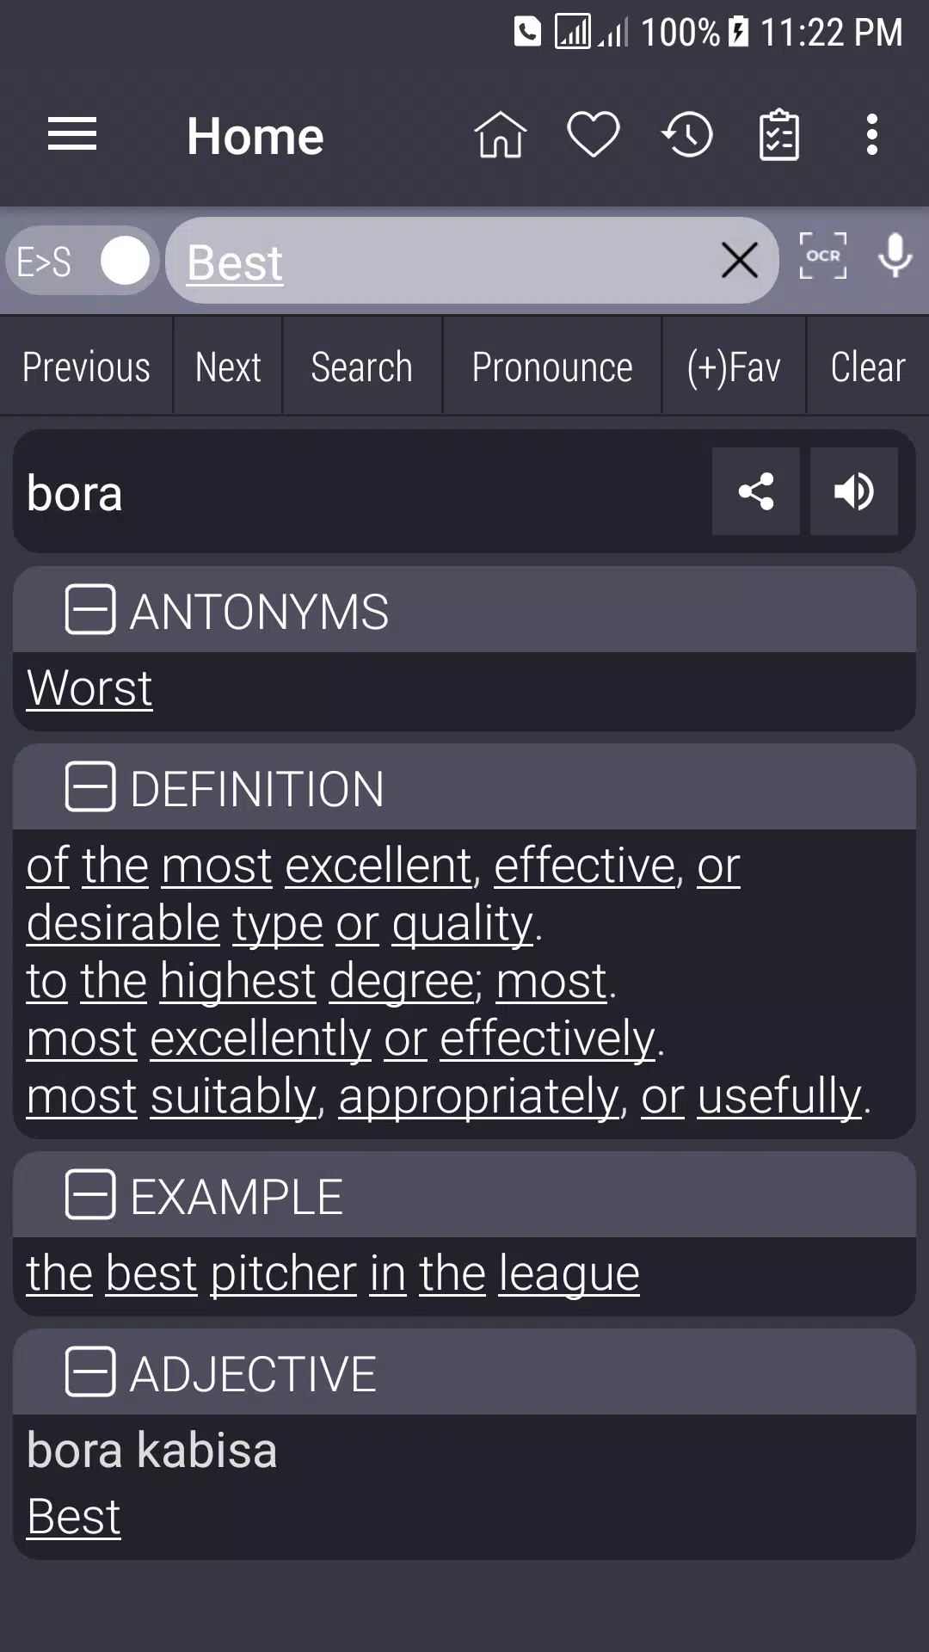This screenshot has width=929, height=1652.
Task: Play pronunciation with the speaker icon
Action: click(x=854, y=491)
